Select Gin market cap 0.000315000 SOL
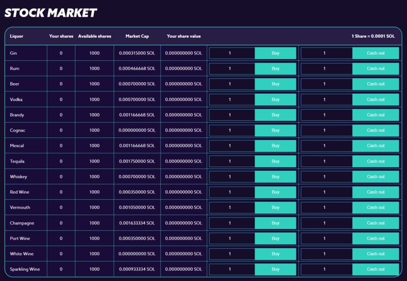Screen dimensions: 407x281 coord(137,53)
